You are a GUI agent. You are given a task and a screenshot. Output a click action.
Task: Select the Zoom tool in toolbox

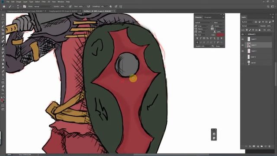click(3, 90)
